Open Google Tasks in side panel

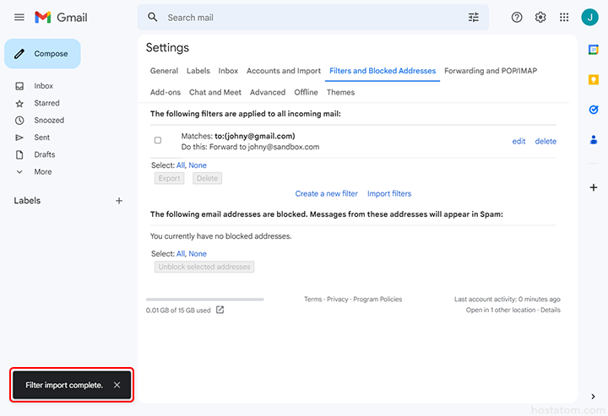[593, 110]
